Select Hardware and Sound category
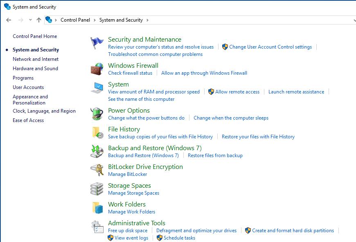 [x=36, y=69]
